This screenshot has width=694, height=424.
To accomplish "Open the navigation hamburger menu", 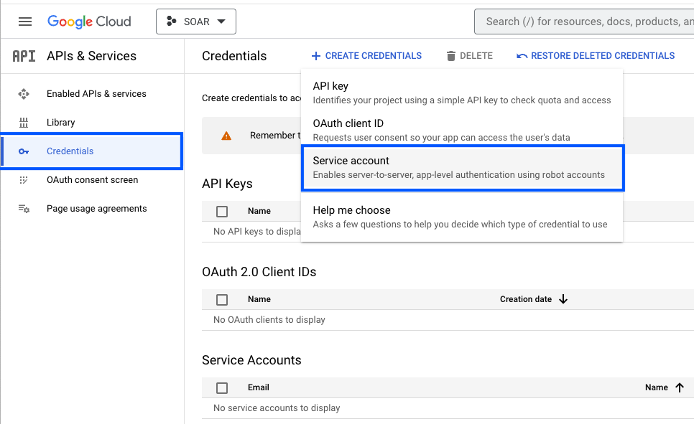I will tap(25, 21).
